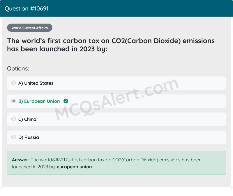Click the bold "european union" answer text
This screenshot has height=196, width=233.
click(x=74, y=167)
